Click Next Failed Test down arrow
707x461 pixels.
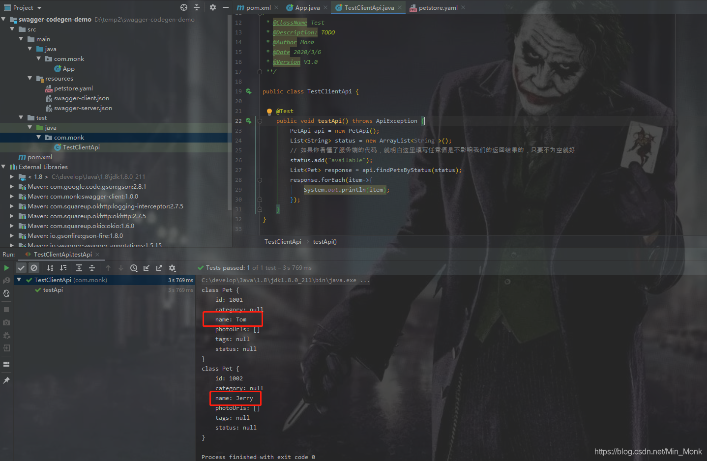pyautogui.click(x=121, y=268)
